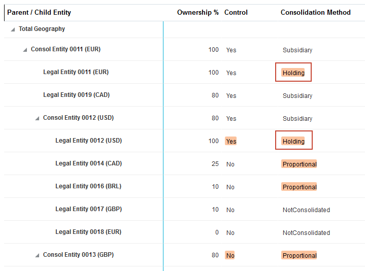Click Proportional method for Legal Entity 0014 (CAD)
Screen dimensions: 365x271
click(300, 164)
